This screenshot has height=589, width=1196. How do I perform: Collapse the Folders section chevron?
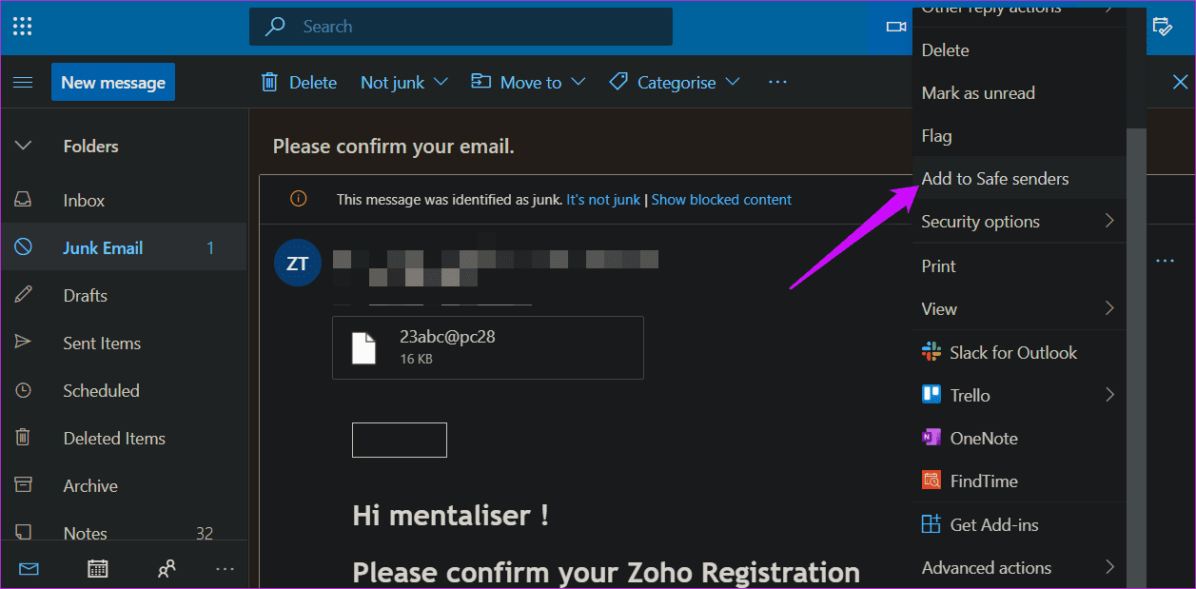(x=24, y=146)
